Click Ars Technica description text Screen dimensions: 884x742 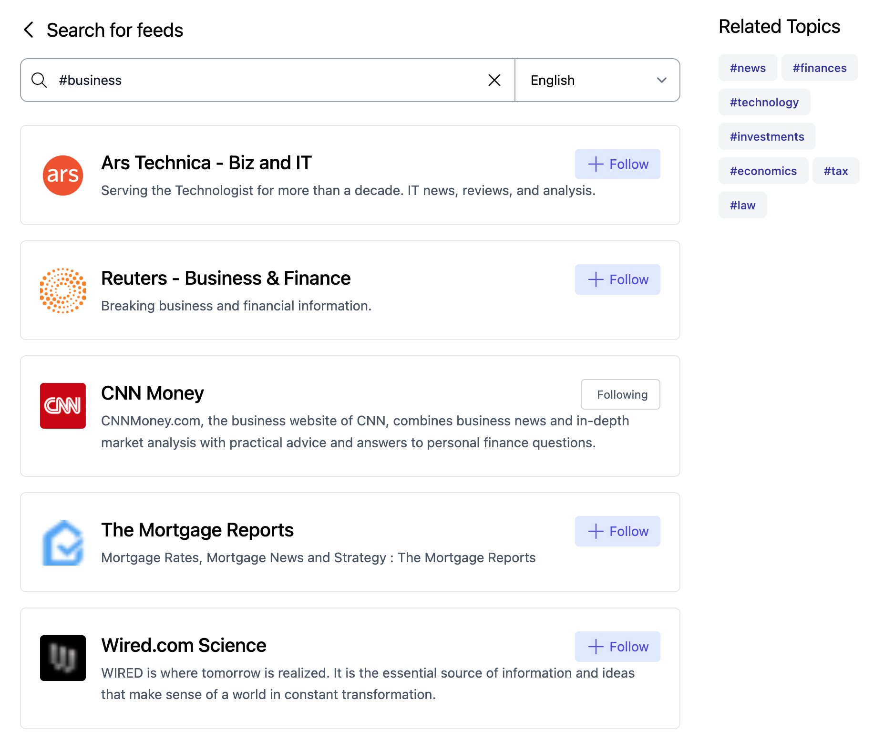pos(348,190)
